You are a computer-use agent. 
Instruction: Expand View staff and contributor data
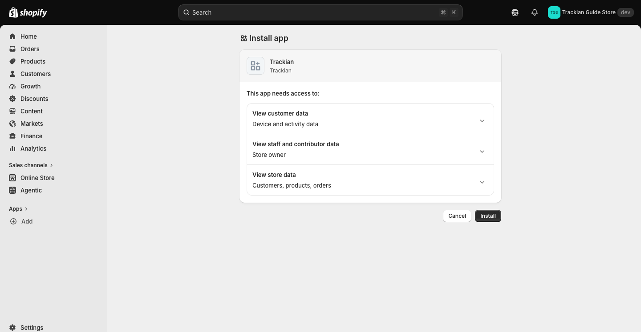pos(370,149)
